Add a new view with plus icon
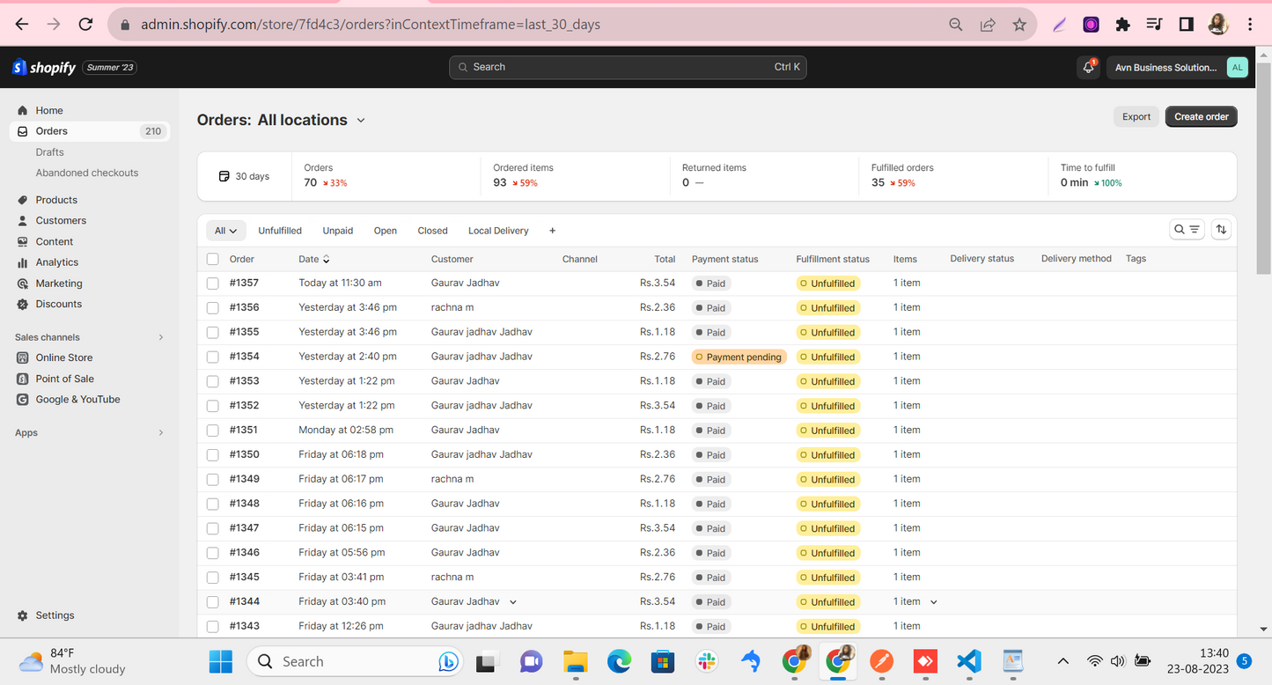Viewport: 1272px width, 685px height. 552,231
